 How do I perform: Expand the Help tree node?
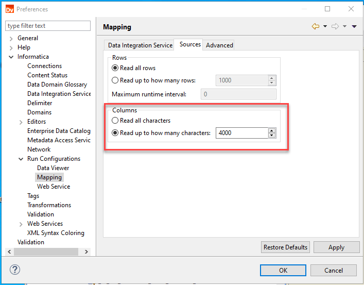tap(11, 48)
